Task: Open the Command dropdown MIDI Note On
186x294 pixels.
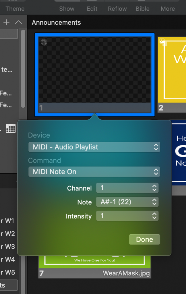Action: (94, 172)
